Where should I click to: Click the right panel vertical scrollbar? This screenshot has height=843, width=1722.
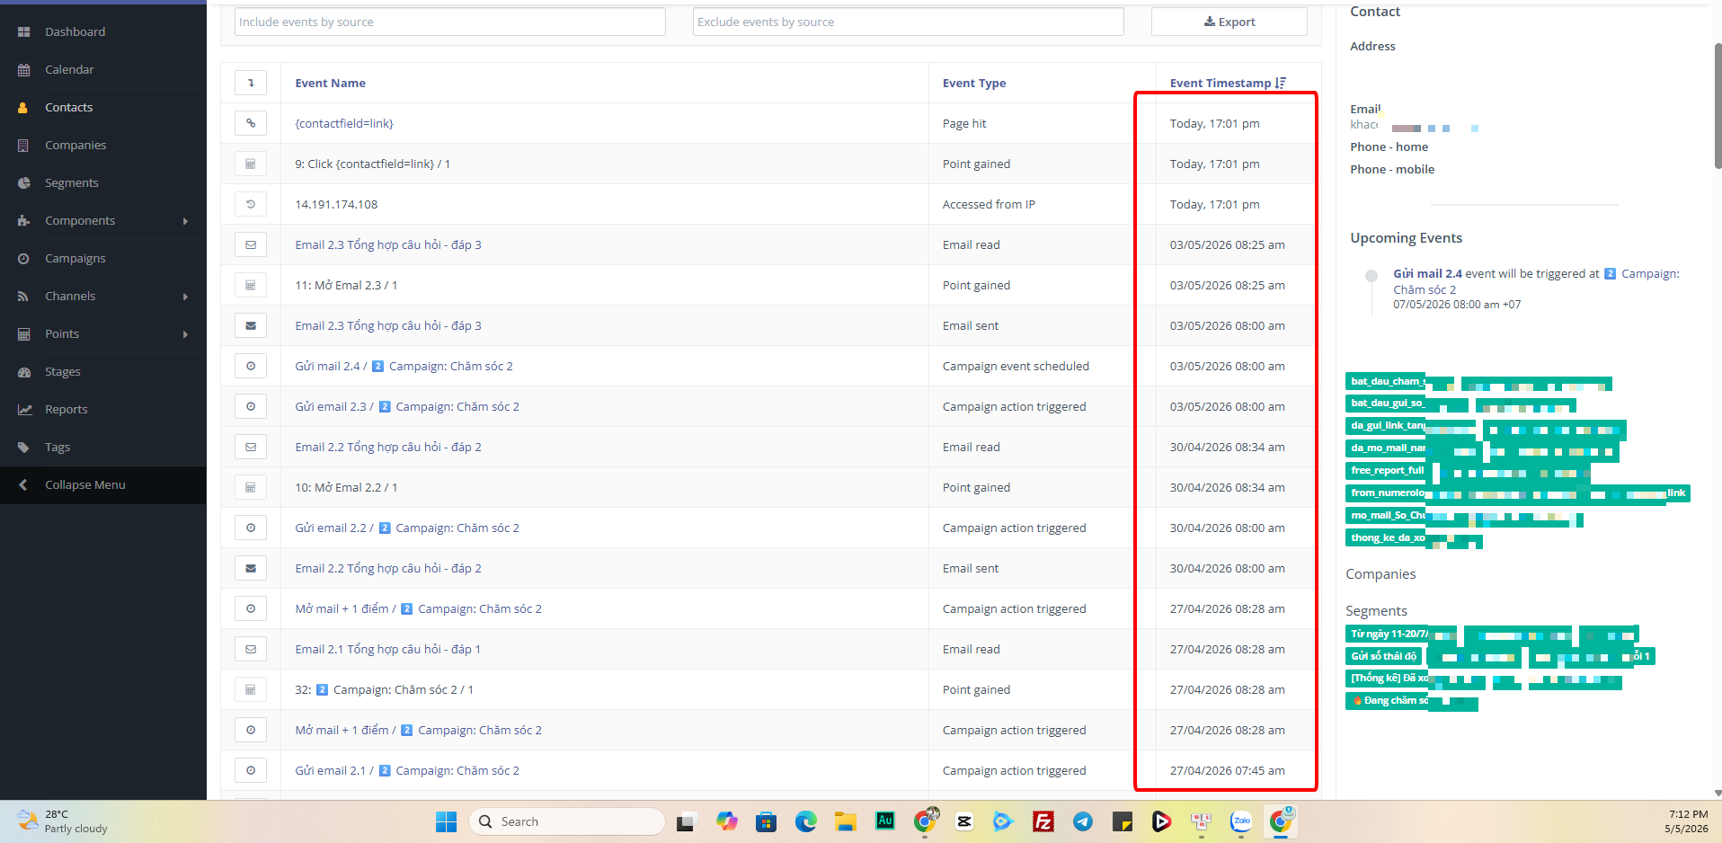coord(1718,106)
